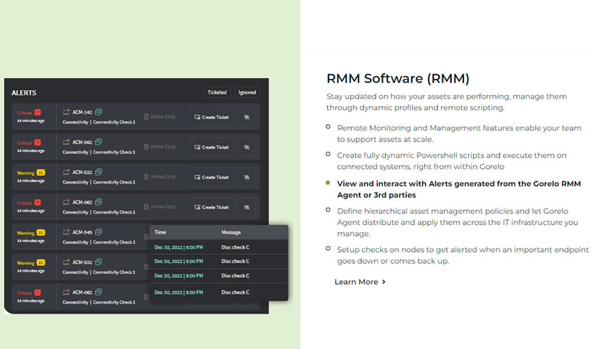Click the red Critical count badge on ACM-142 row
The image size is (593, 349).
(x=38, y=112)
